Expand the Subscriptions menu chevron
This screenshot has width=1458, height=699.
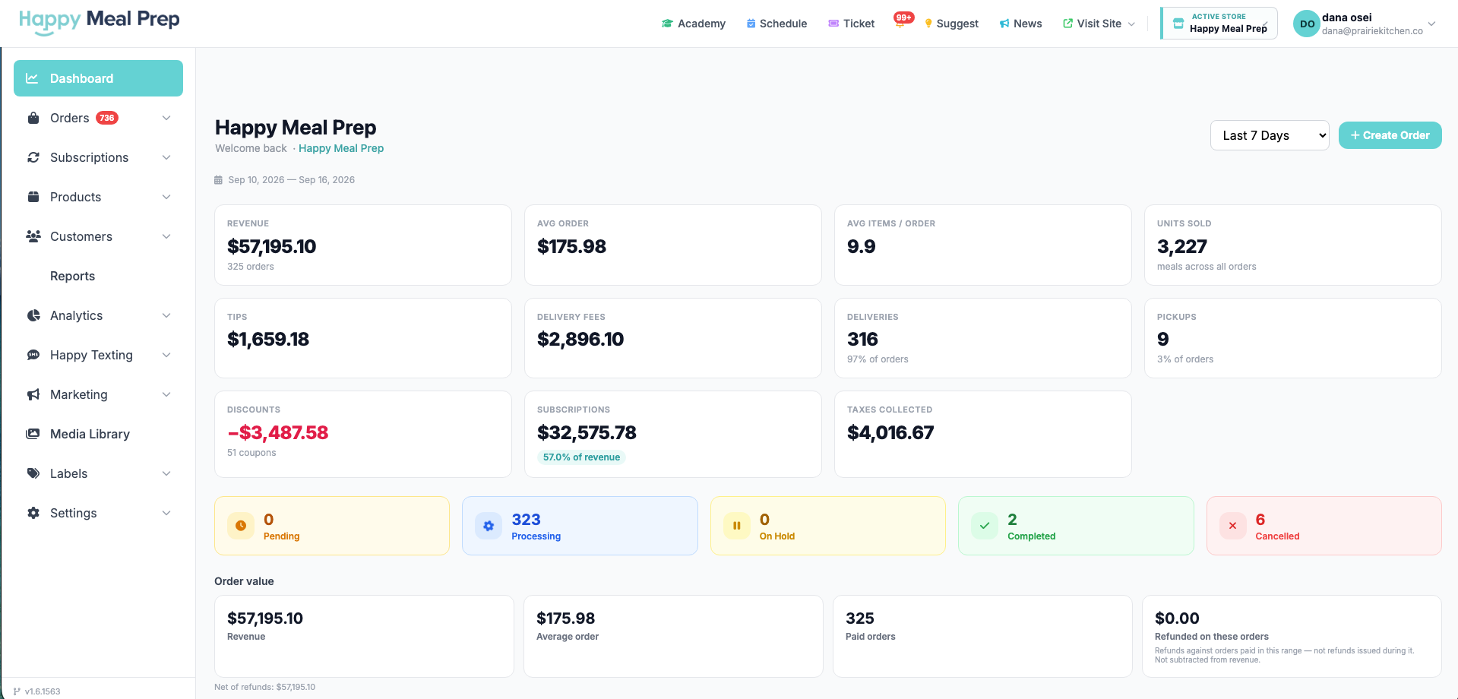166,157
